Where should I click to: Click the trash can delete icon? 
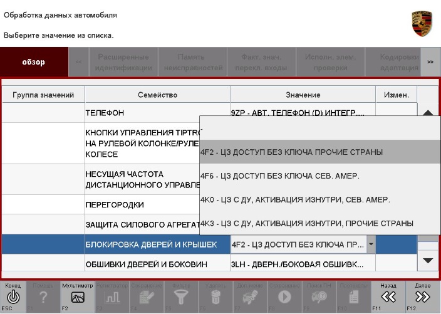point(216,297)
